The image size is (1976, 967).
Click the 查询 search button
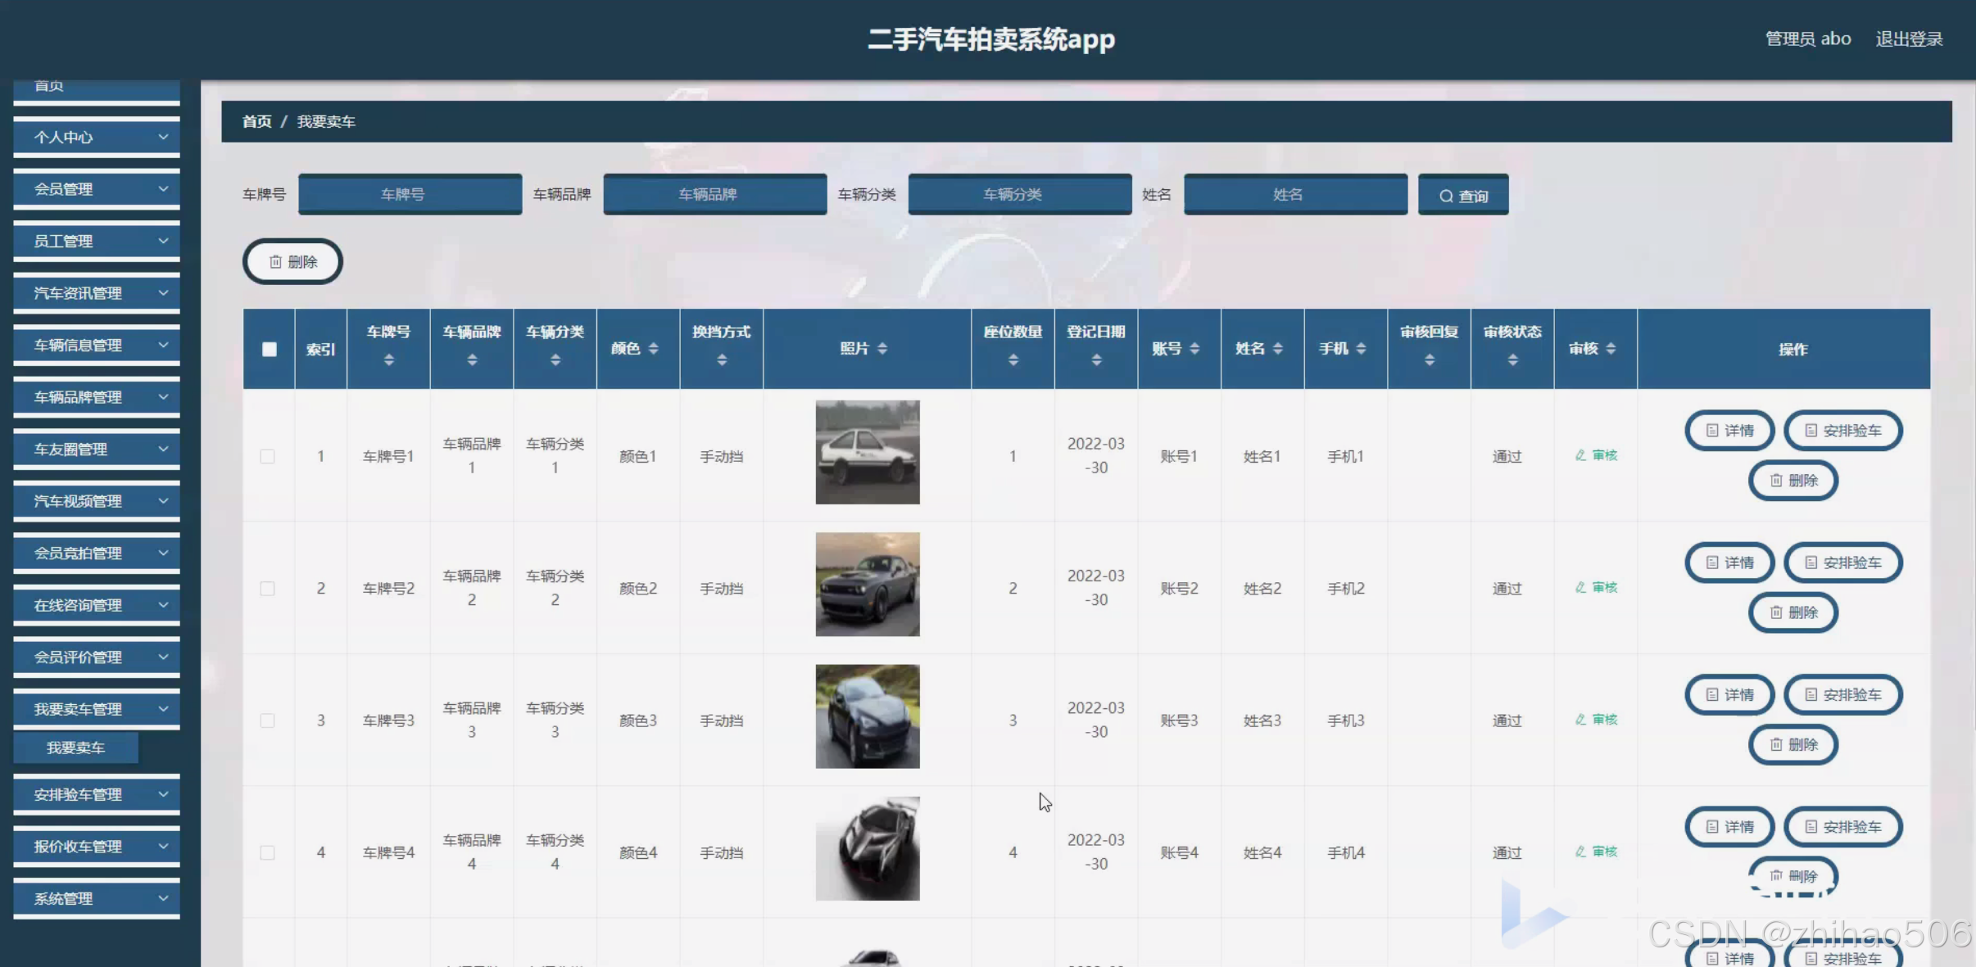point(1463,196)
